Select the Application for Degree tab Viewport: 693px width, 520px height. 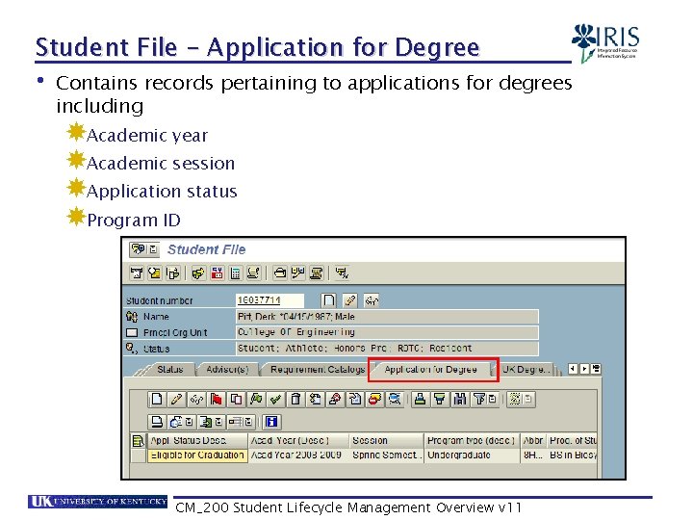[x=431, y=370]
